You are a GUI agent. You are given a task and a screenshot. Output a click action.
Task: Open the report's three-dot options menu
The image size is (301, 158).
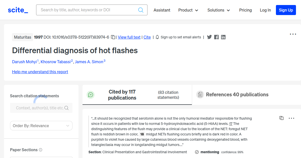293,34
